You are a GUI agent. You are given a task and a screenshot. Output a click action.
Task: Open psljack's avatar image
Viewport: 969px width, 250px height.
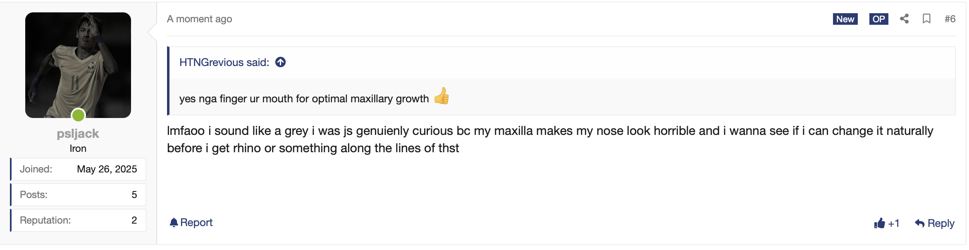(x=78, y=65)
